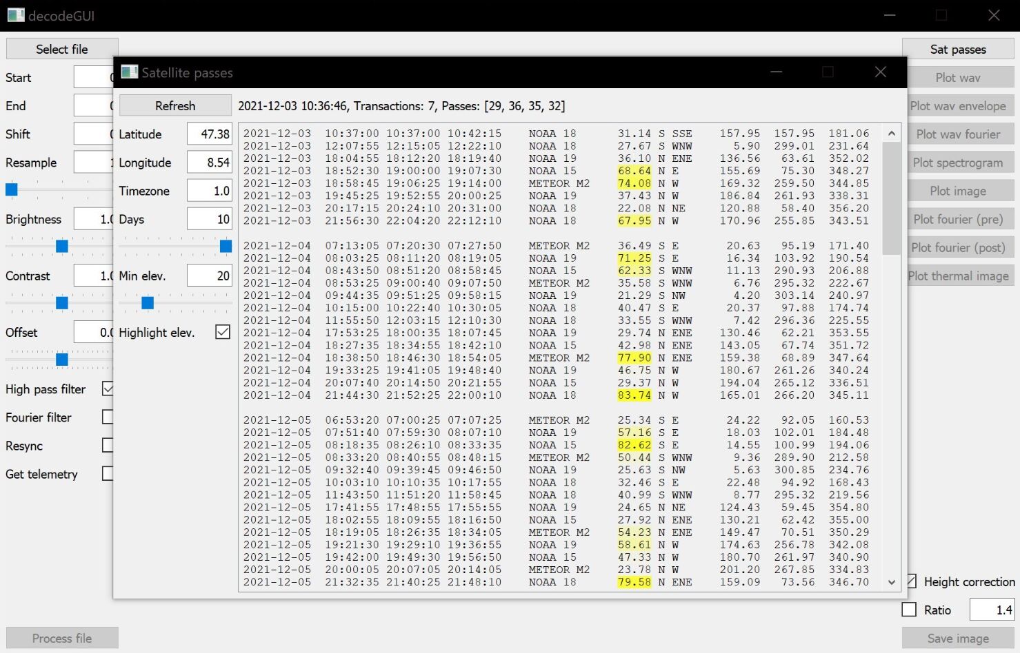1020x653 pixels.
Task: Toggle the Highlight elev. checkbox
Action: pos(223,332)
